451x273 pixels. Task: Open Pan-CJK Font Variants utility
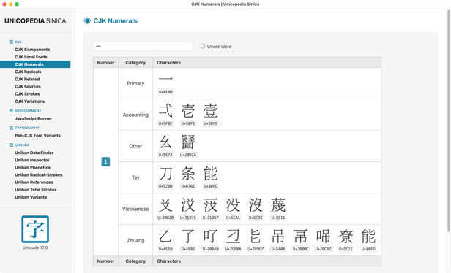click(37, 135)
